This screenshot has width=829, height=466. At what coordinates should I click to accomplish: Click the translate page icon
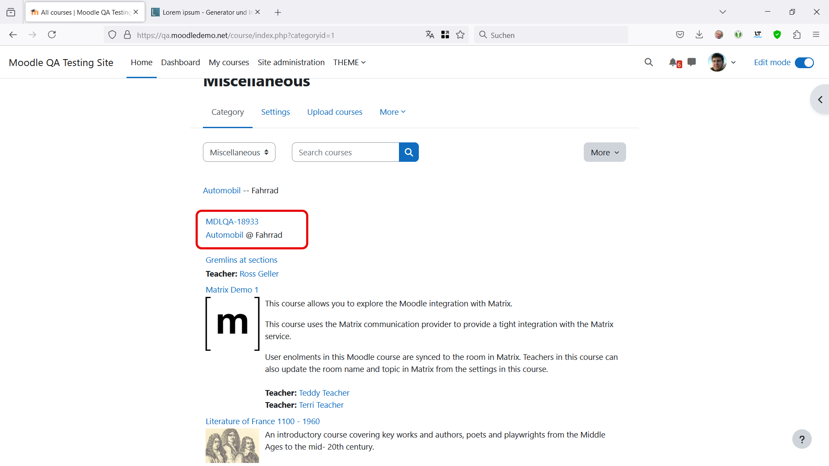(x=430, y=35)
